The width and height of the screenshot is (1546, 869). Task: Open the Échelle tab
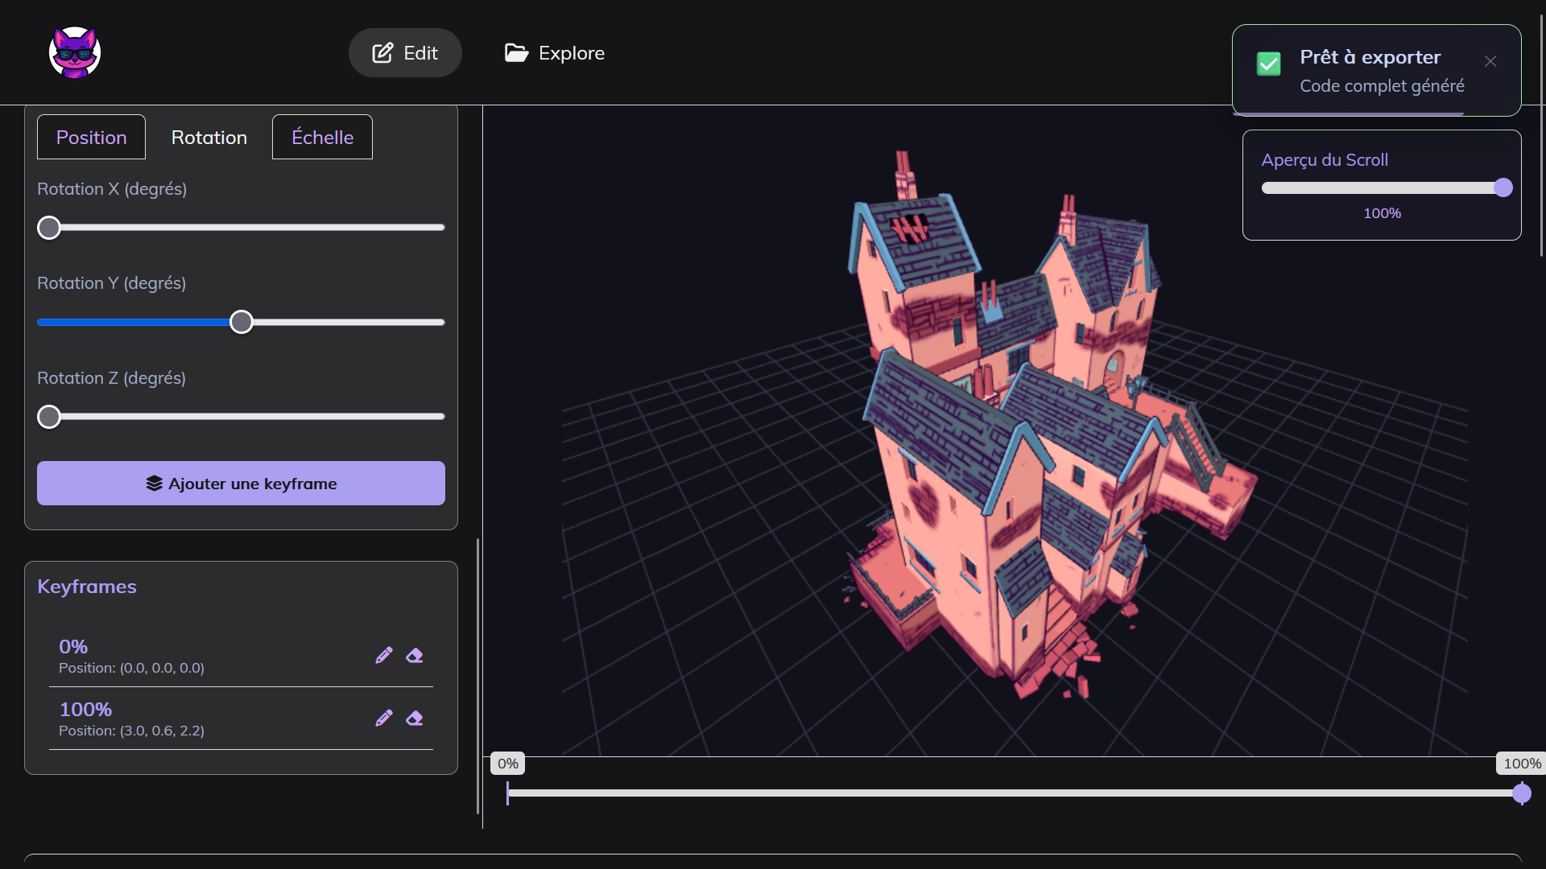[321, 137]
